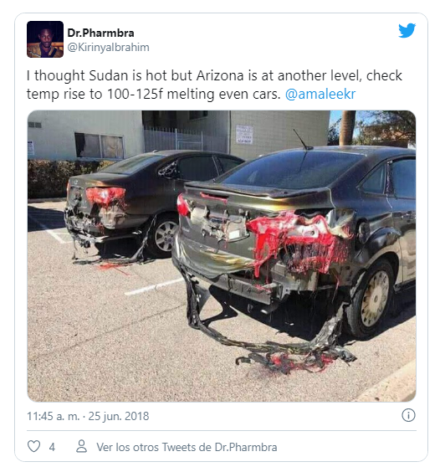445x467 pixels.
Task: Click the like count number 4
Action: pyautogui.click(x=52, y=447)
